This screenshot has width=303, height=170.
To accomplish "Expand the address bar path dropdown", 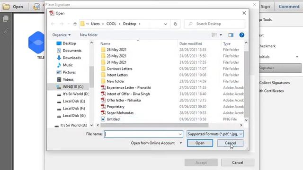I will tap(165, 24).
